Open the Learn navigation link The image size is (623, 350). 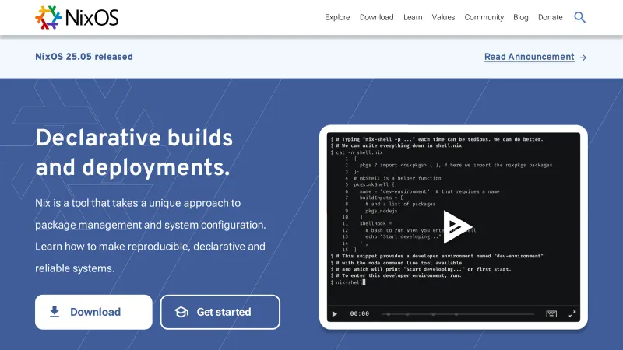[x=413, y=17]
